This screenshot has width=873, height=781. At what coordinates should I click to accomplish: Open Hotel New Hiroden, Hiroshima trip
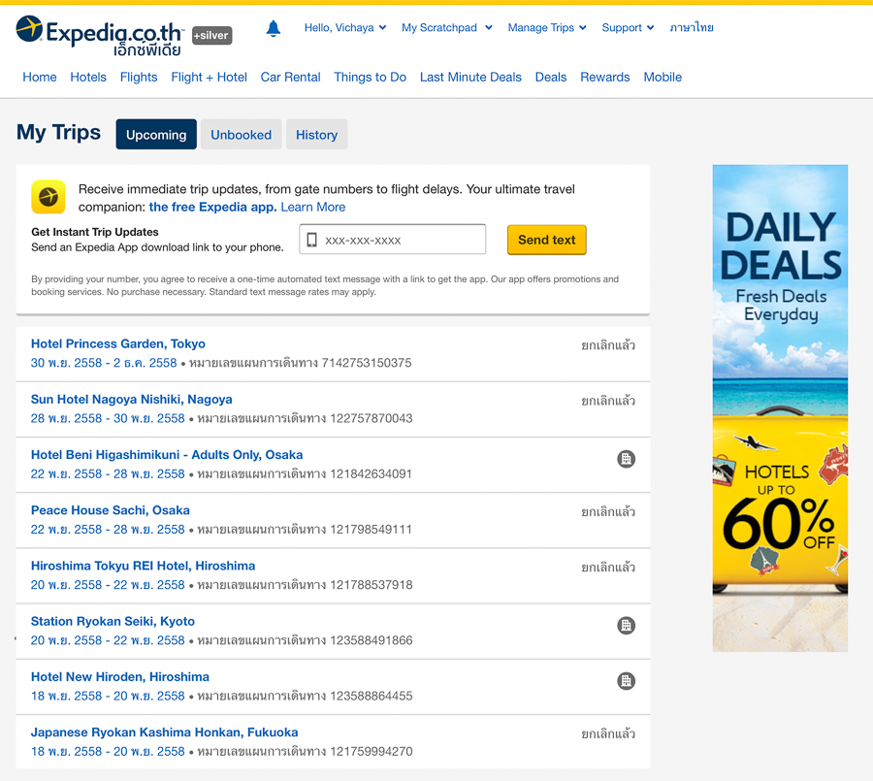(120, 677)
